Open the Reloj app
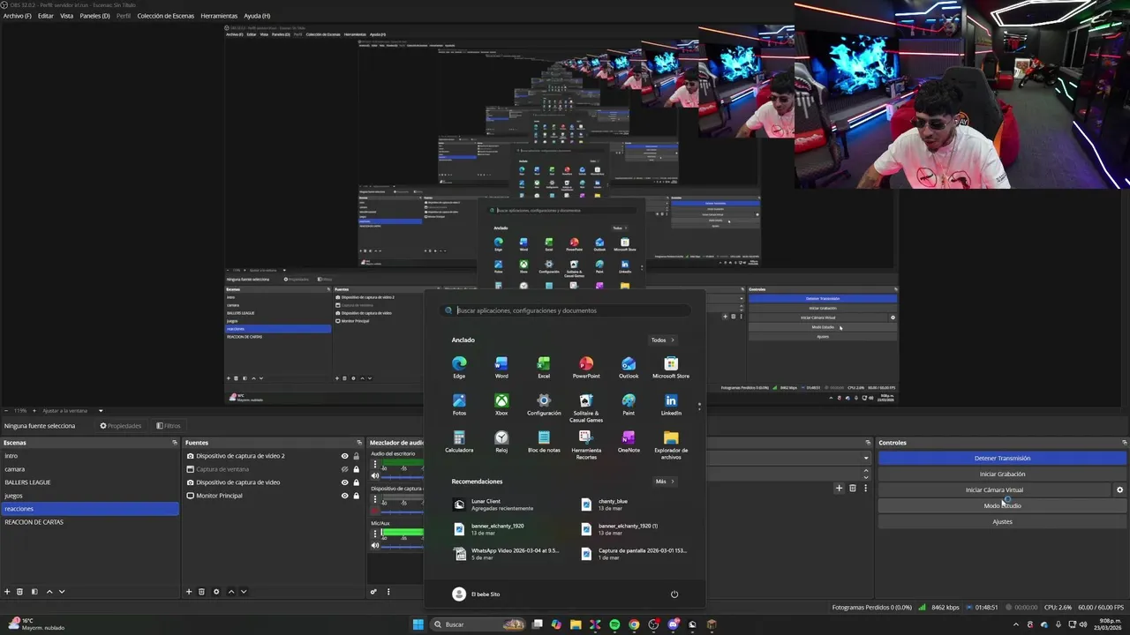This screenshot has height=635, width=1130. [x=501, y=442]
